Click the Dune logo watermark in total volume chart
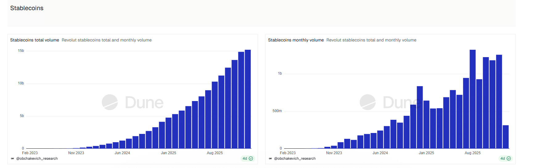Viewport: 538px width, 168px height. coord(133,103)
